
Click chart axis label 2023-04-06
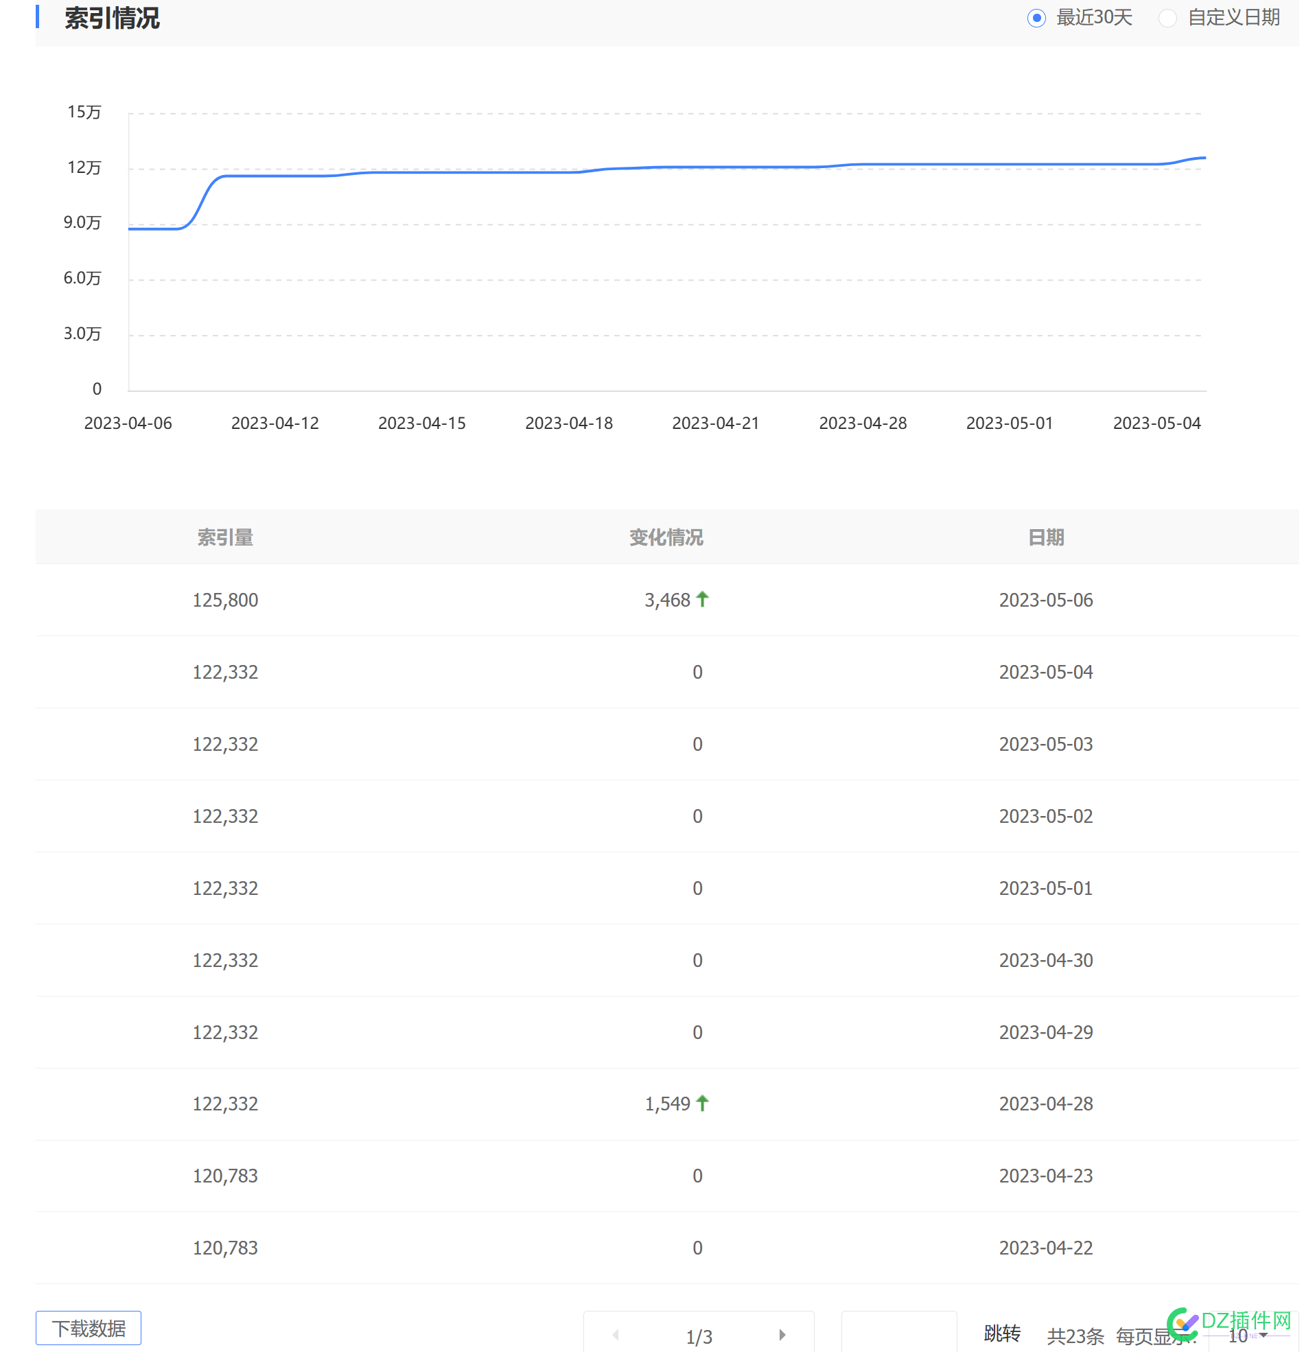pos(128,423)
